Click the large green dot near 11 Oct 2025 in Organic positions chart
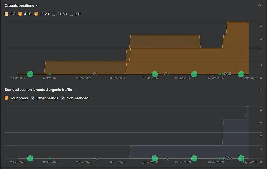 coord(30,74)
